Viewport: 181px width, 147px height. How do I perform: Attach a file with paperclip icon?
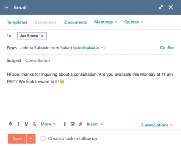[80, 124]
